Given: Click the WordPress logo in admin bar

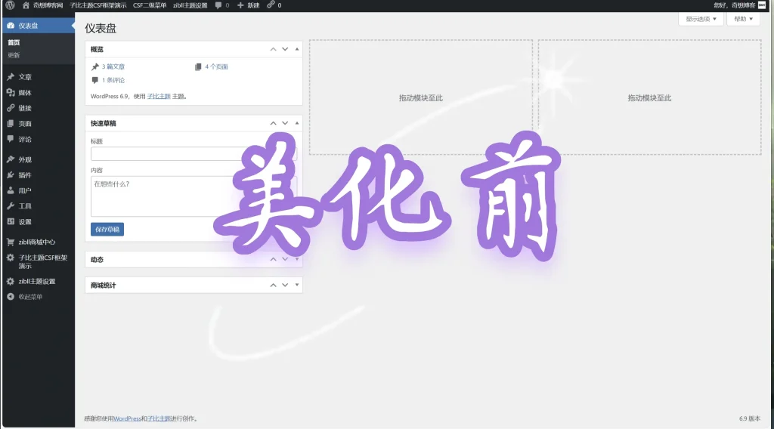Looking at the screenshot, I should click(10, 5).
